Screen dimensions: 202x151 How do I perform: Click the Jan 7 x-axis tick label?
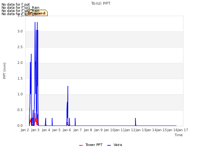(x=78, y=130)
